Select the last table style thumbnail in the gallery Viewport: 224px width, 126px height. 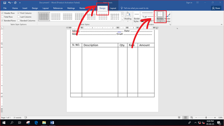tap(115, 16)
